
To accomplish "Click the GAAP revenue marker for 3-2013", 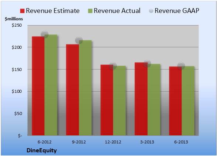I will [x=147, y=64].
